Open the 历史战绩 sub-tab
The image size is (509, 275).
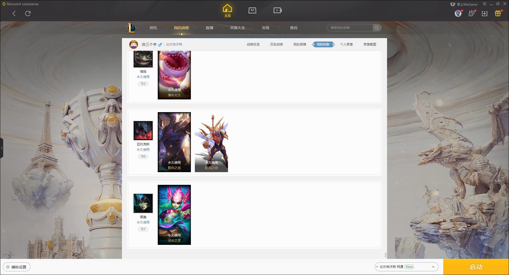277,44
